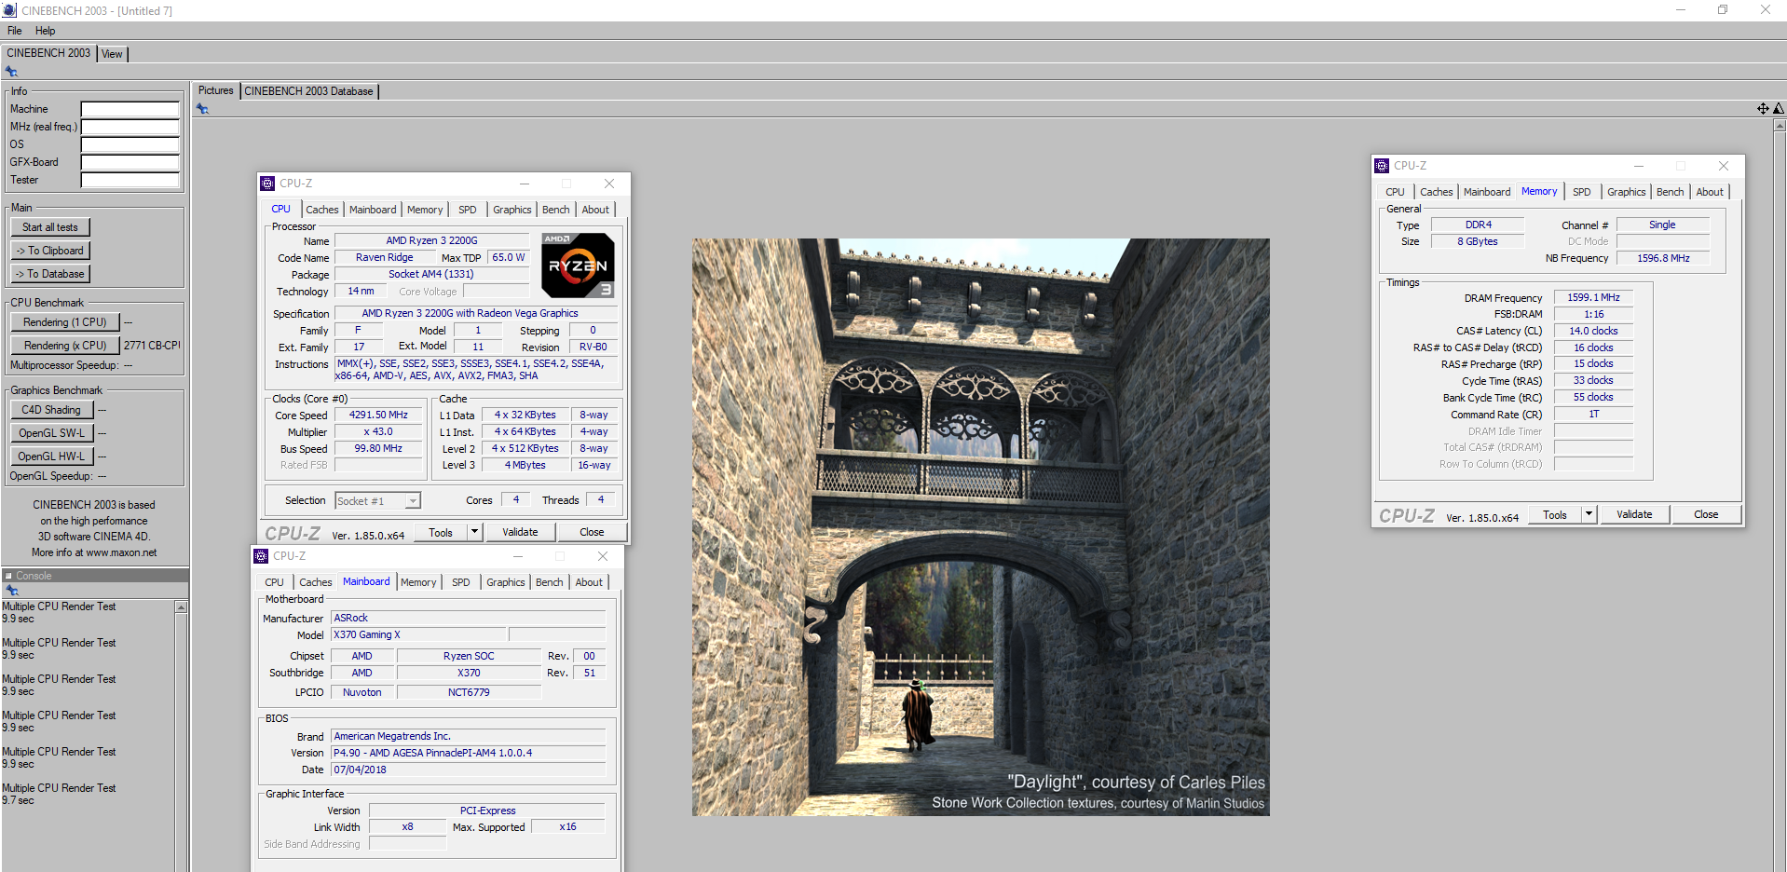Click the Machine input field

(x=130, y=109)
